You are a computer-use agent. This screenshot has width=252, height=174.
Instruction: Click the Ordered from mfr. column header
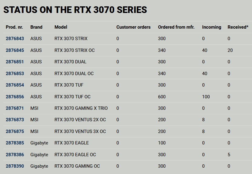(176, 27)
